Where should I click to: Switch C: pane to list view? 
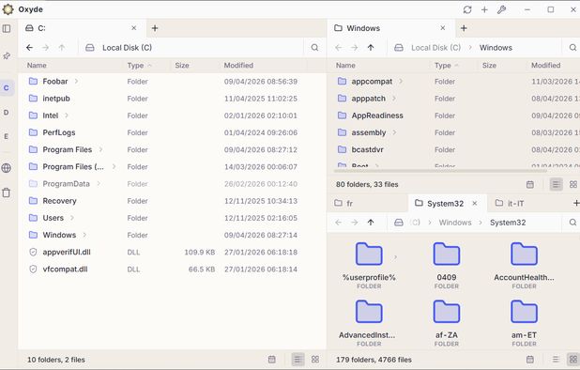pyautogui.click(x=298, y=360)
